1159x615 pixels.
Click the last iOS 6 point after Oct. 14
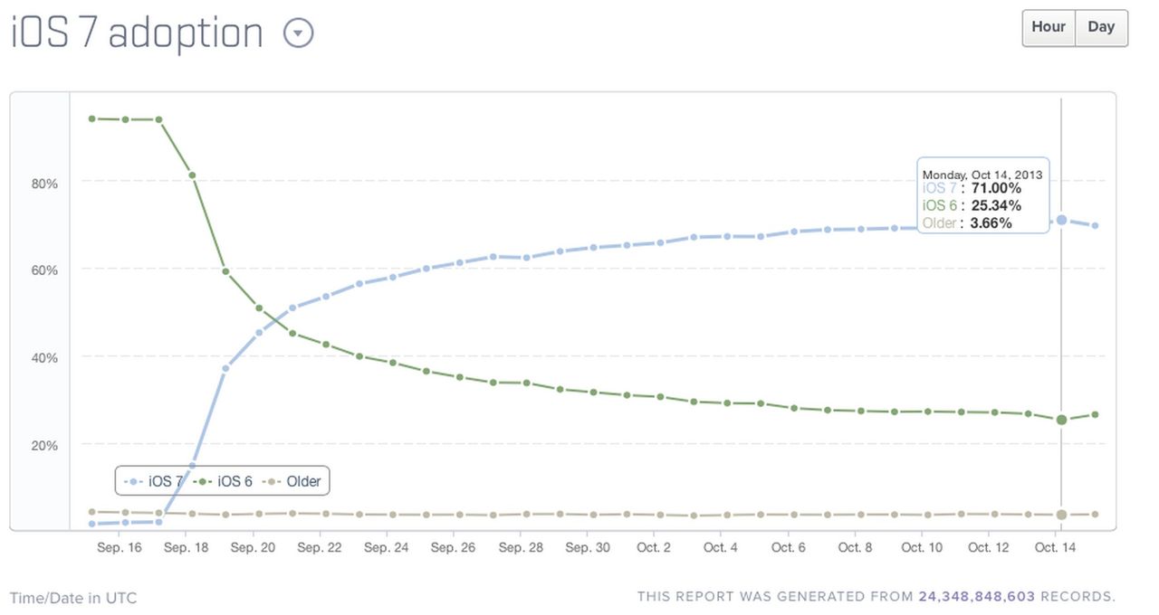coord(1095,414)
